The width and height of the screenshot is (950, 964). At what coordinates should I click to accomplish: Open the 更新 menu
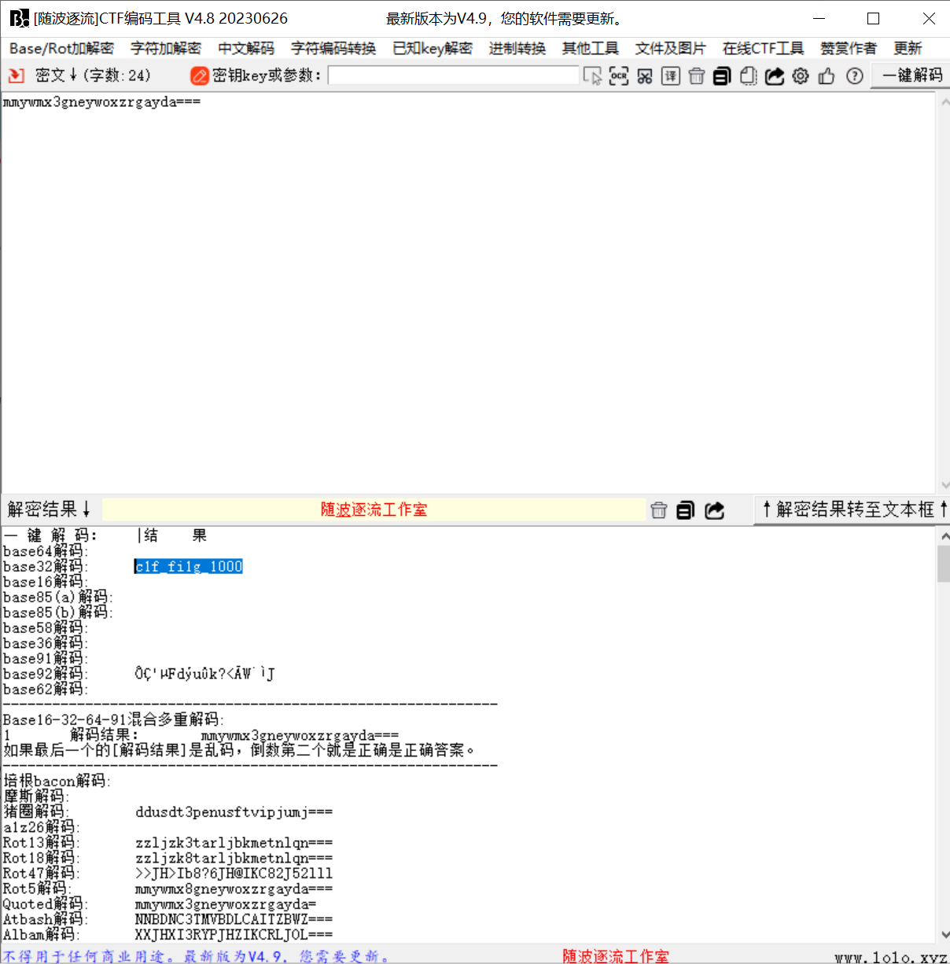908,49
